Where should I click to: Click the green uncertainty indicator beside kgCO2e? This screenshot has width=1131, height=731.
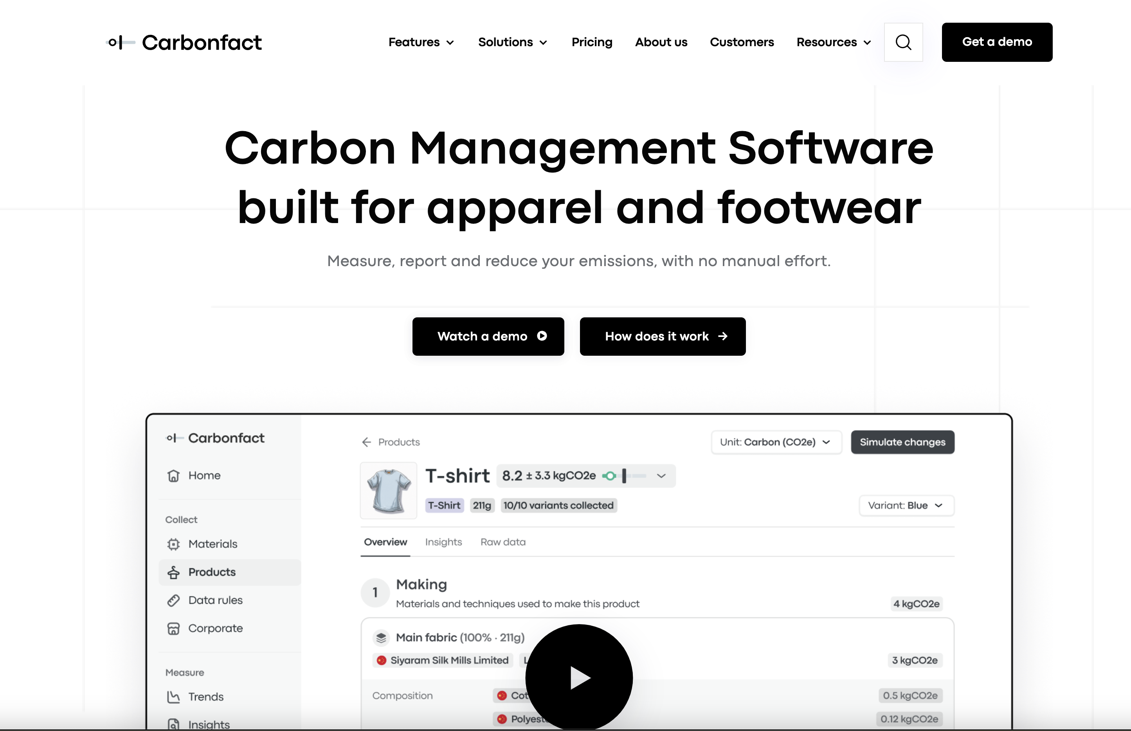coord(611,476)
